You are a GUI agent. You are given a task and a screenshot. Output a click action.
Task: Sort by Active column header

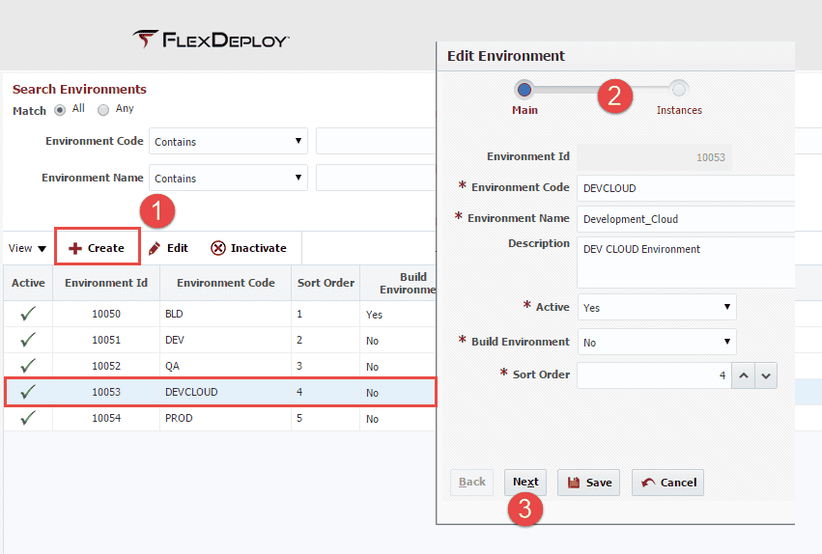28,283
